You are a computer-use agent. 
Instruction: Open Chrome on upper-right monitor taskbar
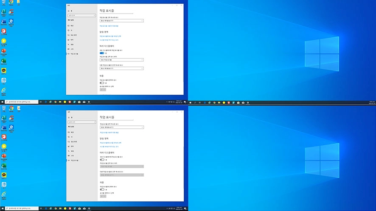pyautogui.click(x=214, y=103)
